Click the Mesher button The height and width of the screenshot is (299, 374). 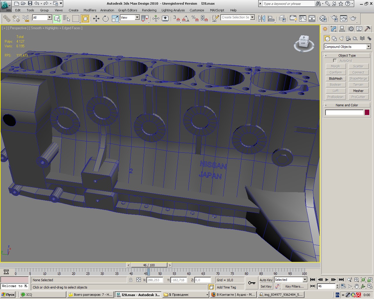tap(358, 91)
